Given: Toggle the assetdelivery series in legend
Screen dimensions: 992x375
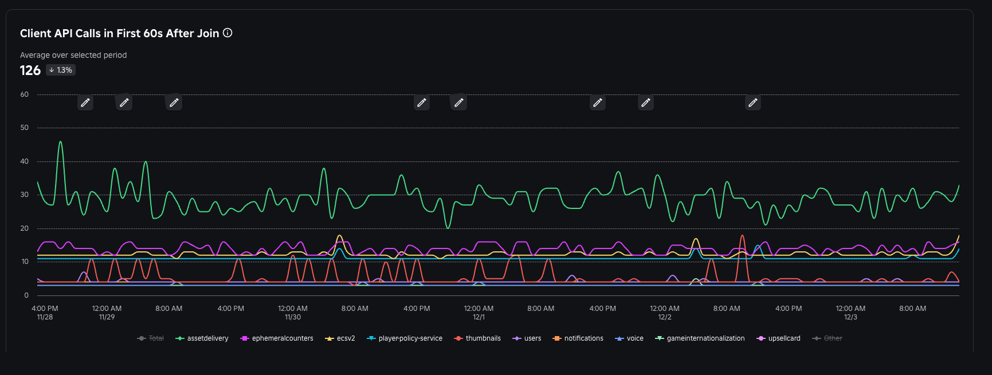Looking at the screenshot, I should point(202,338).
